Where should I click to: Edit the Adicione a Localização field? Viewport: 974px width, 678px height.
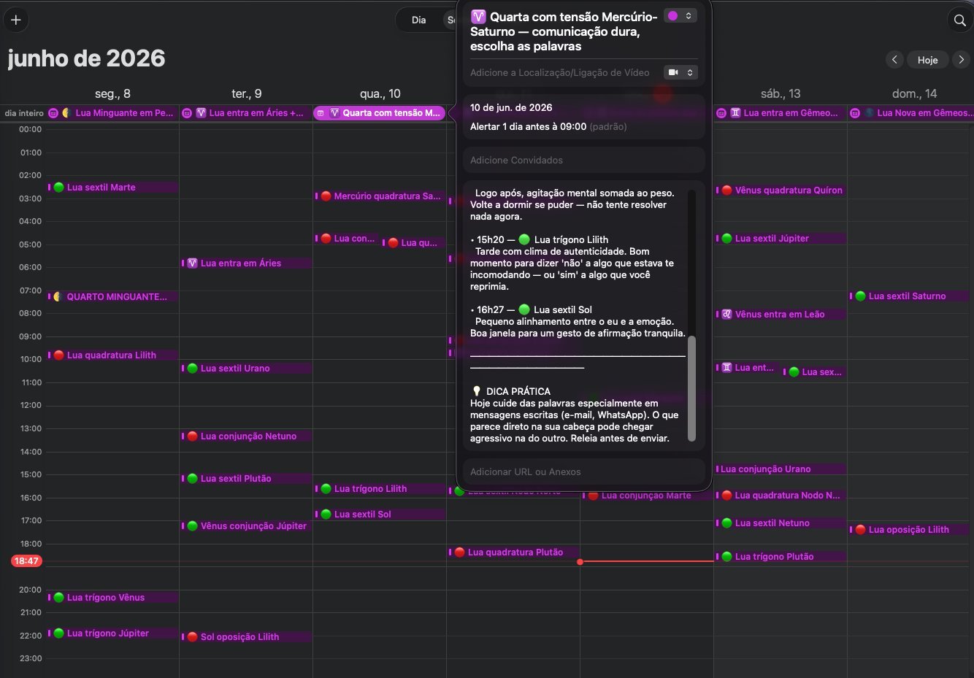[560, 72]
